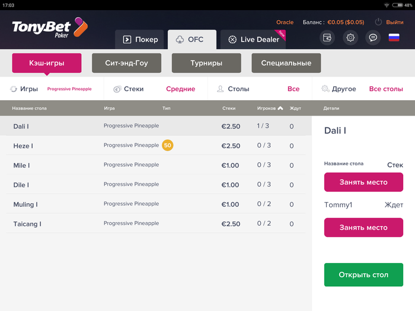The image size is (415, 311).
Task: Click the TonyBet Poker logo
Action: pos(50,27)
